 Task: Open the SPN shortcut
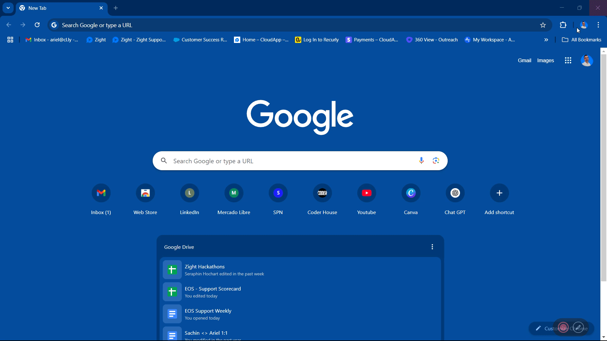coord(278,199)
